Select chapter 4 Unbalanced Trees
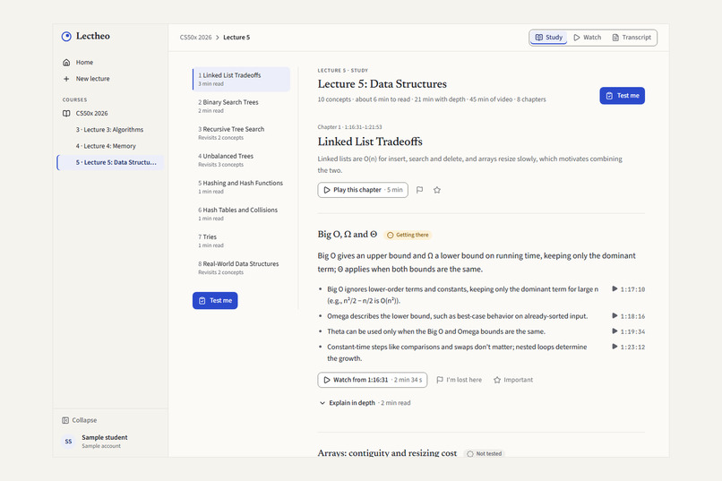 pyautogui.click(x=241, y=159)
